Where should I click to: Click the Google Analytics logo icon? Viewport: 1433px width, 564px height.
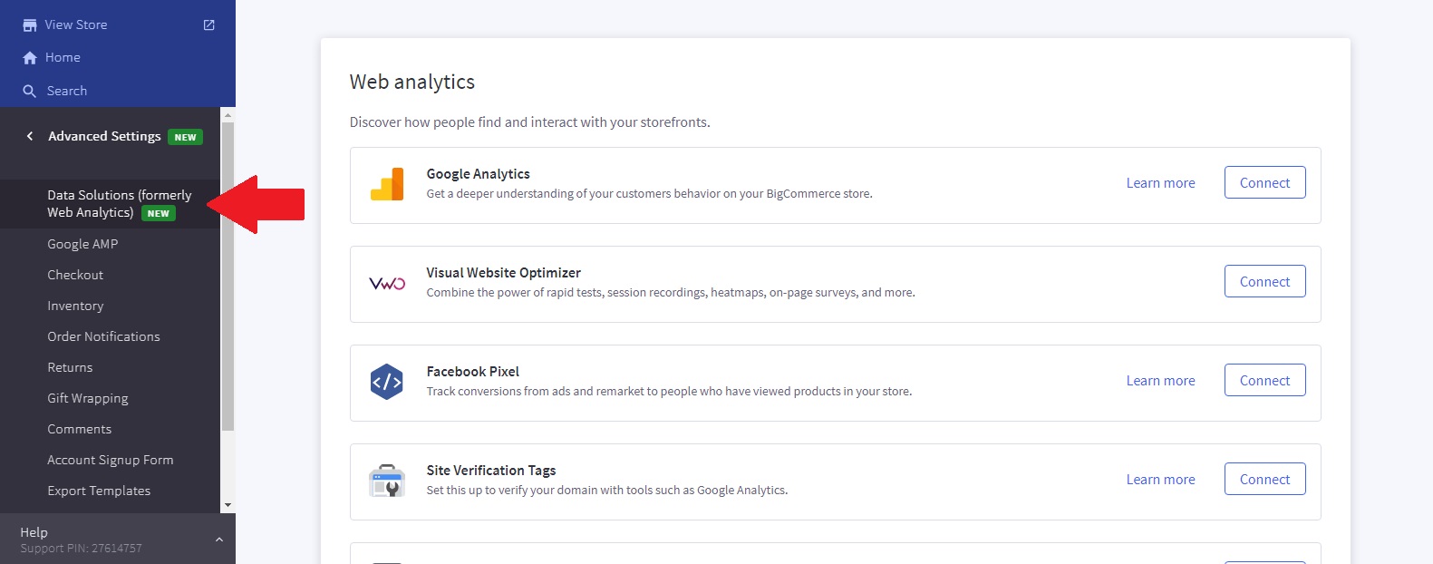(387, 185)
